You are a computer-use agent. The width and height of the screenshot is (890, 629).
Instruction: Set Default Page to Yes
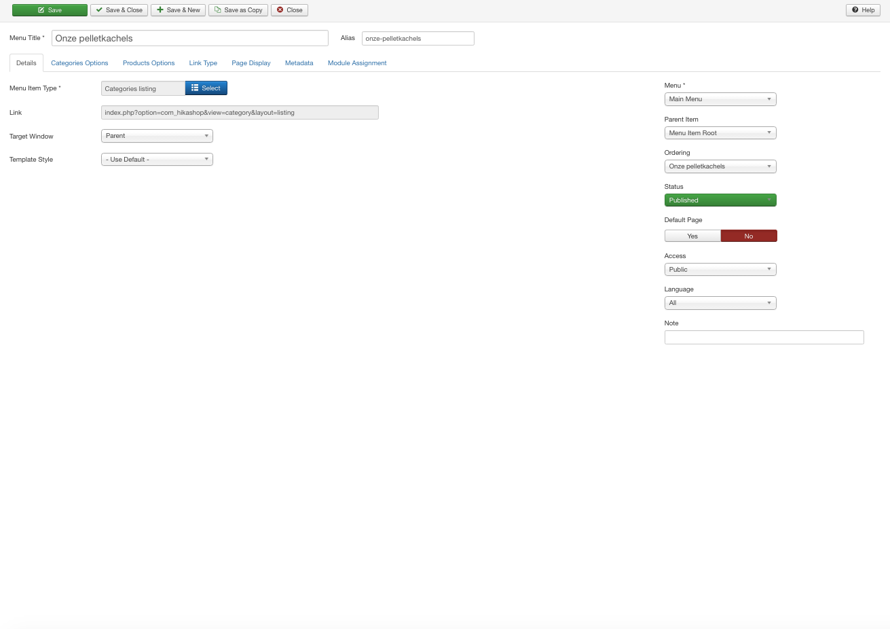click(692, 236)
